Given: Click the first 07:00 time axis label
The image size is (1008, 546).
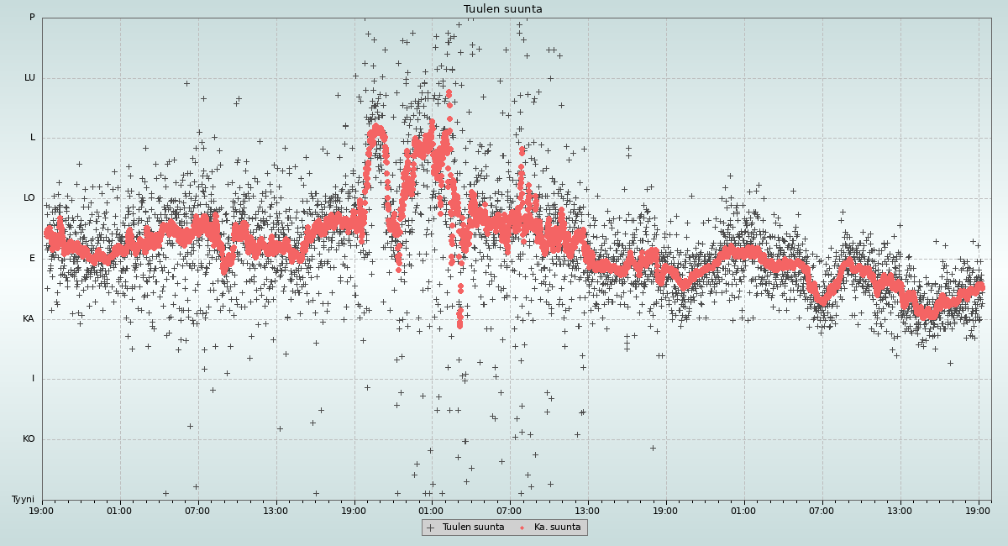Looking at the screenshot, I should (197, 510).
